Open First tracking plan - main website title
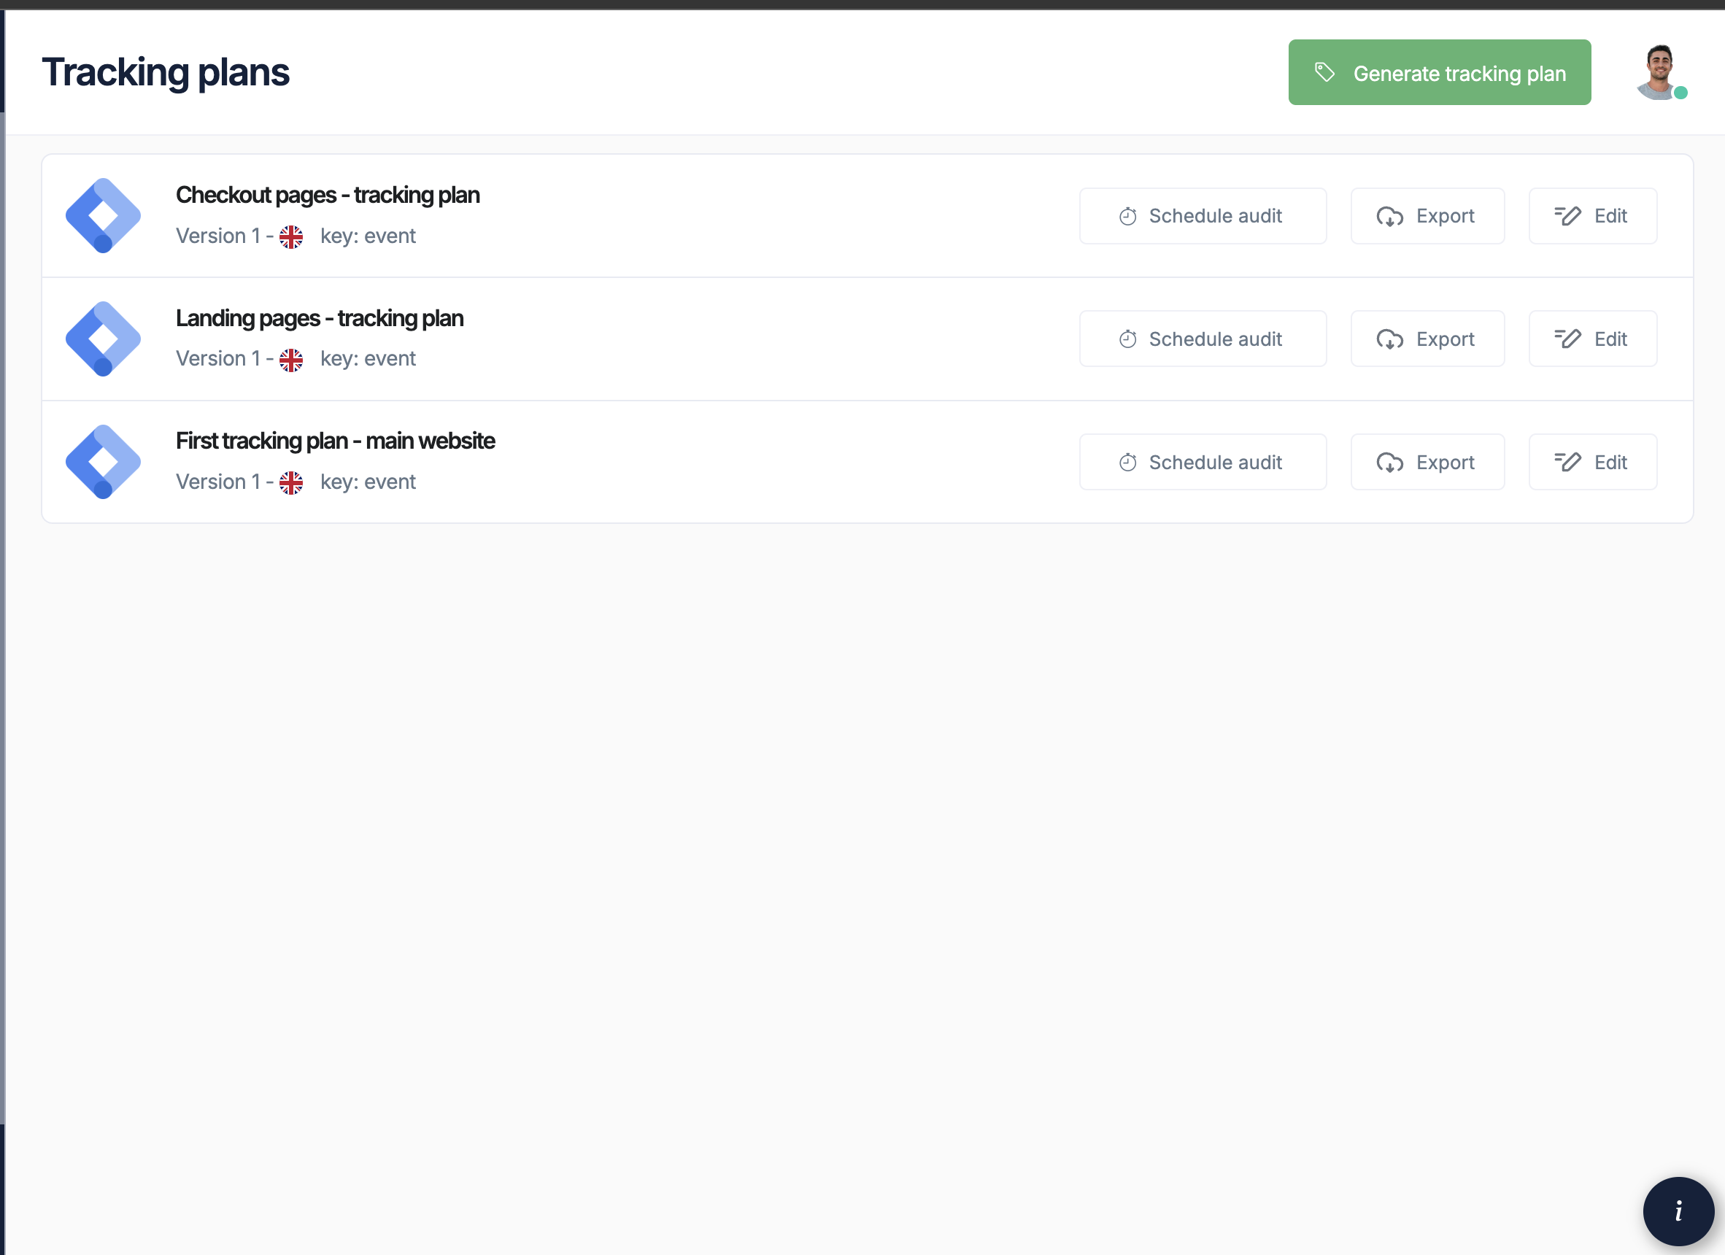Image resolution: width=1725 pixels, height=1255 pixels. [336, 441]
